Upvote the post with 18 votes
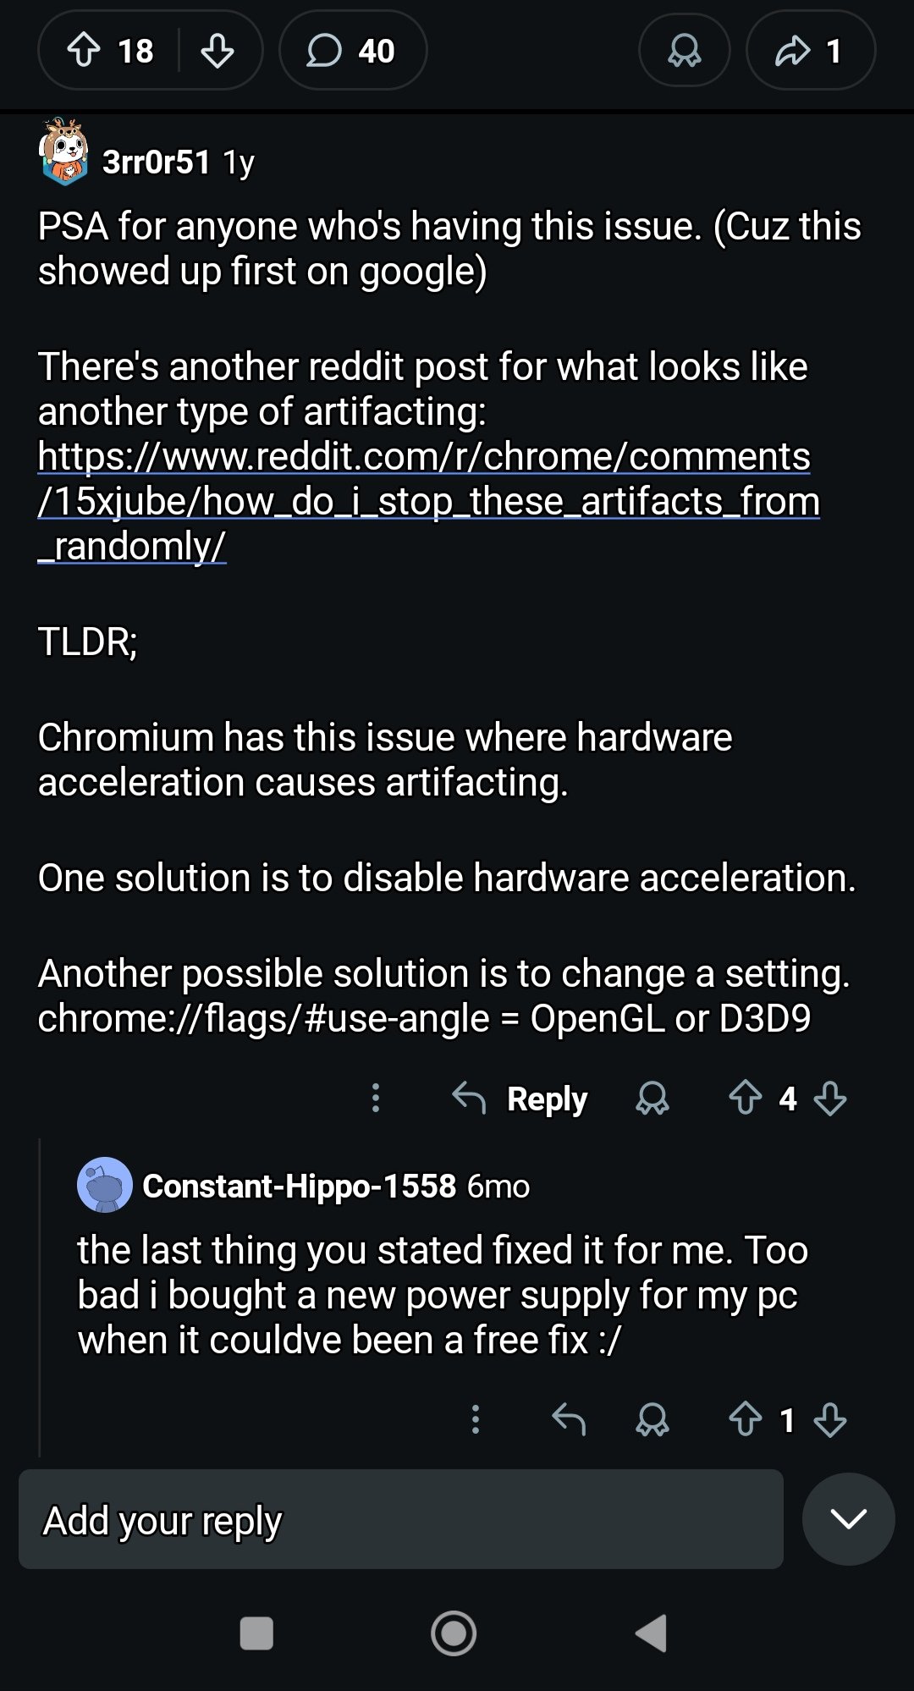 tap(84, 50)
